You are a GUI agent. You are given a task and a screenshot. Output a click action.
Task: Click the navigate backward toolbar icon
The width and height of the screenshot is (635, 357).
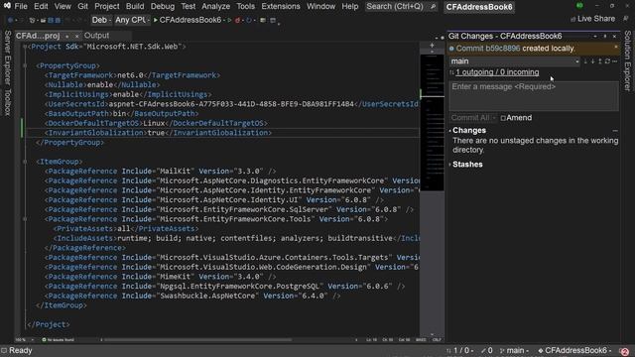click(11, 20)
